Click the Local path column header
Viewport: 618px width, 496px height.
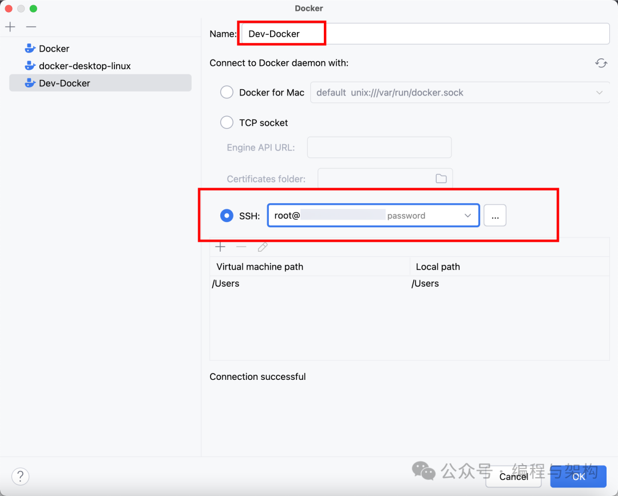click(x=510, y=267)
